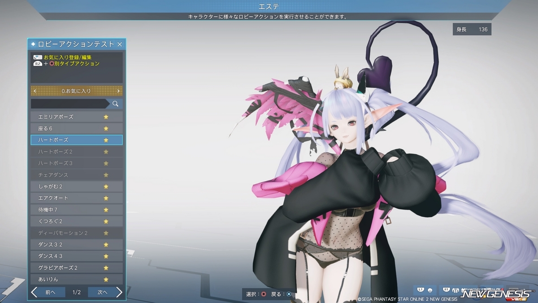Open the 0.お気に入り category selector
This screenshot has height=303, width=538.
[77, 91]
